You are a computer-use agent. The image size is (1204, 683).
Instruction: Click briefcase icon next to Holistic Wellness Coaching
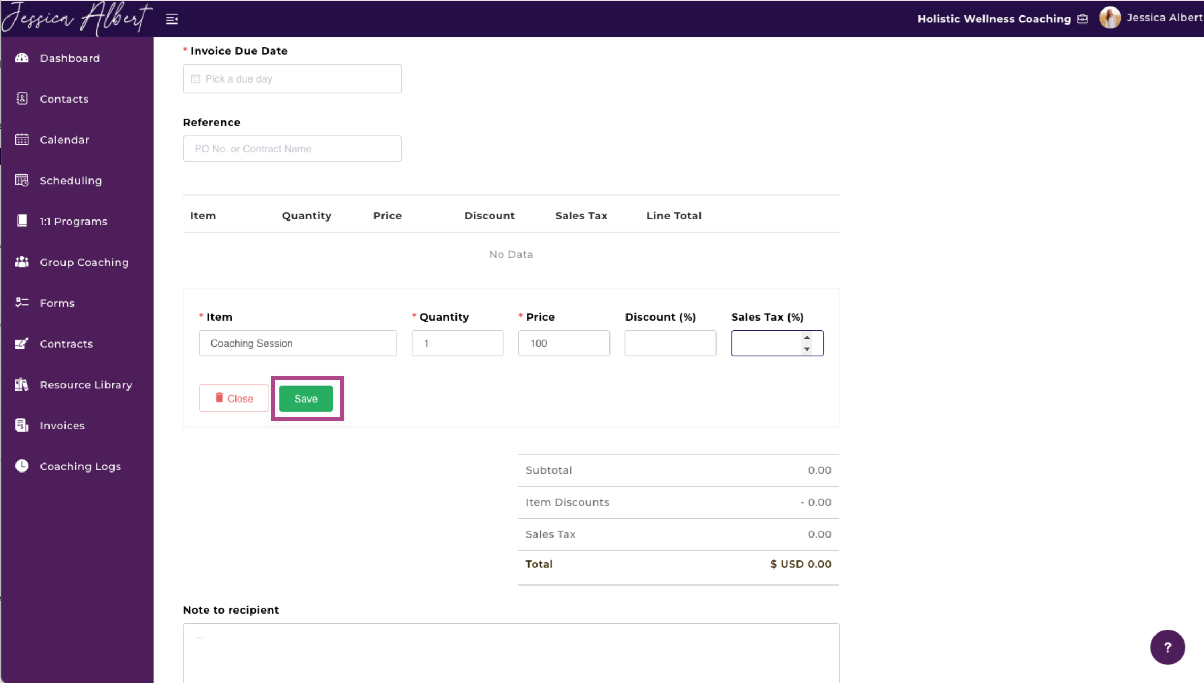click(x=1083, y=19)
